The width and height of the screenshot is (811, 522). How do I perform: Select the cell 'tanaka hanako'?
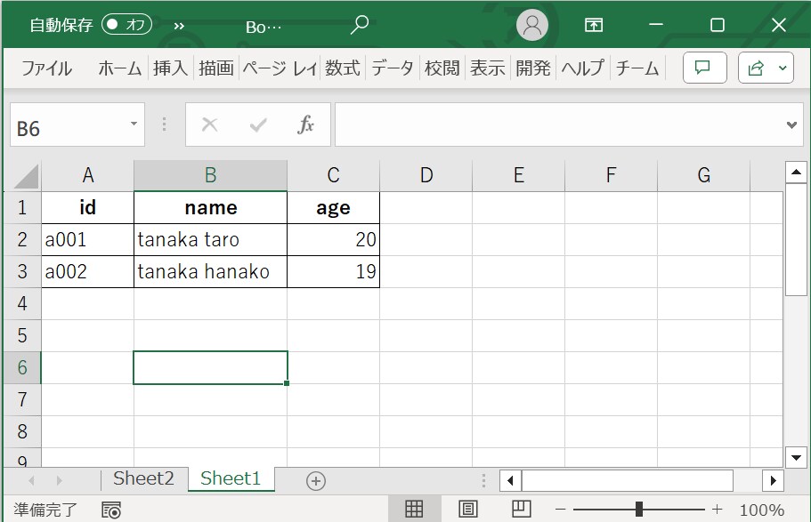click(x=210, y=272)
